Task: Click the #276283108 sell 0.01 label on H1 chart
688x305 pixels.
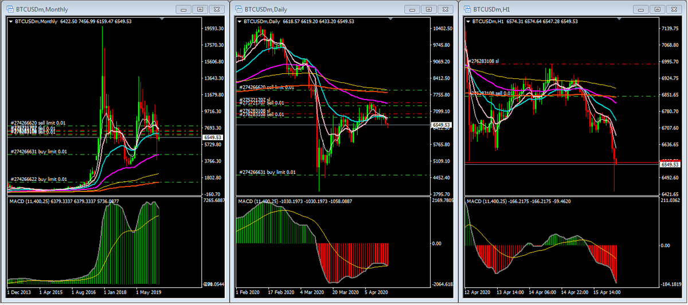Action: [491, 93]
